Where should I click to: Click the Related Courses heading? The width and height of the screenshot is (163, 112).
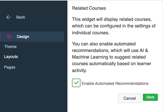coord(89,8)
